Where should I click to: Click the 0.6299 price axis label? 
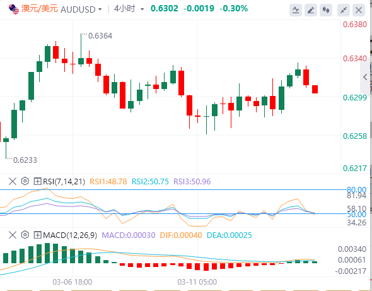(x=355, y=97)
